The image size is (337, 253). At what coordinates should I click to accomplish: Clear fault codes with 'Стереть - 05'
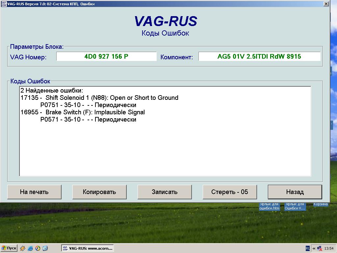pos(229,192)
